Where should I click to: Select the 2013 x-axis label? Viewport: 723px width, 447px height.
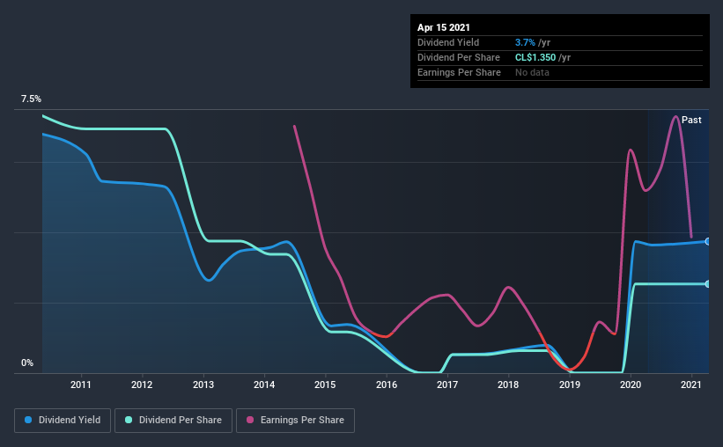(x=203, y=385)
